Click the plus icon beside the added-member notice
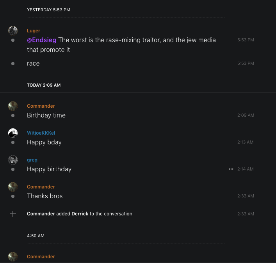 (13, 214)
